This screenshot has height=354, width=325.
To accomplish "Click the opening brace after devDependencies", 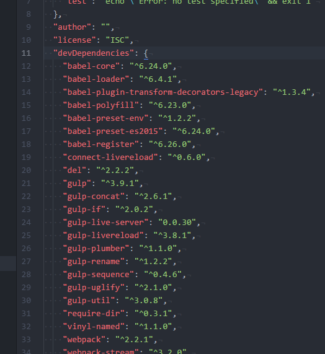I will (x=146, y=54).
